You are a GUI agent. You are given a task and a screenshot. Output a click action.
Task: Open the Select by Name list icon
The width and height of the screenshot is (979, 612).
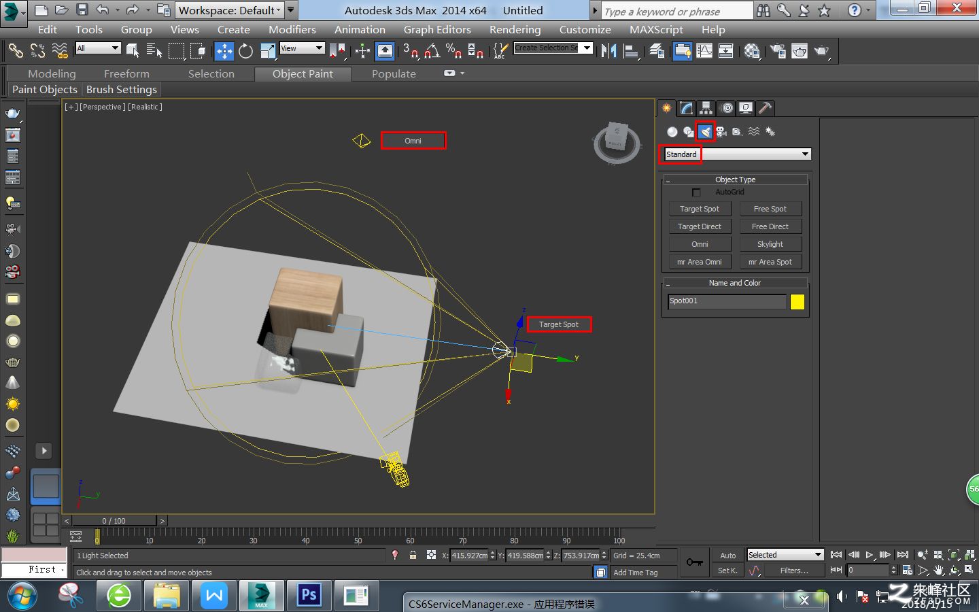pyautogui.click(x=154, y=51)
